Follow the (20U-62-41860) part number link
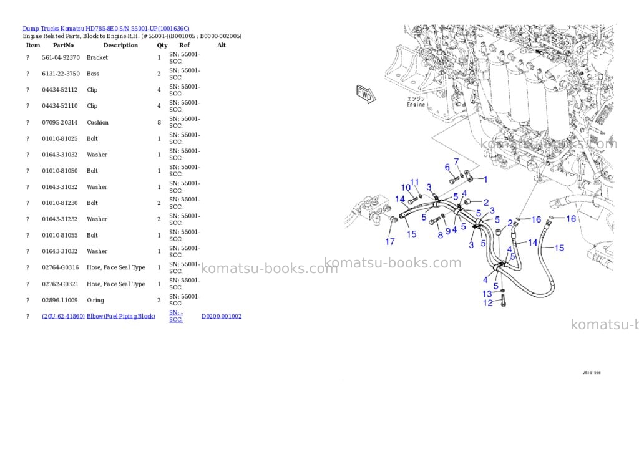The height and width of the screenshot is (452, 639). coord(63,316)
